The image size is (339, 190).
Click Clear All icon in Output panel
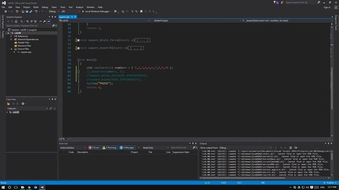[291, 148]
